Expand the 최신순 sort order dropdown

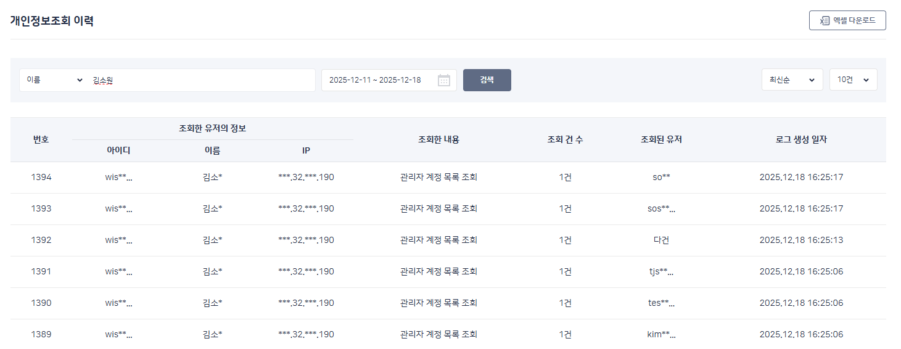(792, 80)
